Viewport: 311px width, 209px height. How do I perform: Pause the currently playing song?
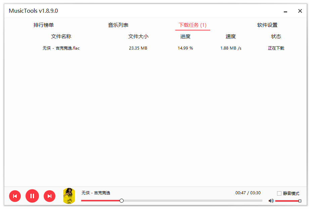point(32,196)
